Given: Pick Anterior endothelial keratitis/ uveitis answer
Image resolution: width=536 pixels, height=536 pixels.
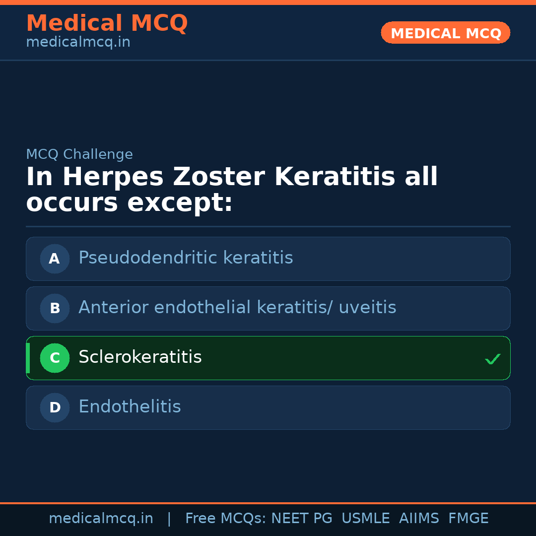Looking at the screenshot, I should pyautogui.click(x=237, y=308).
